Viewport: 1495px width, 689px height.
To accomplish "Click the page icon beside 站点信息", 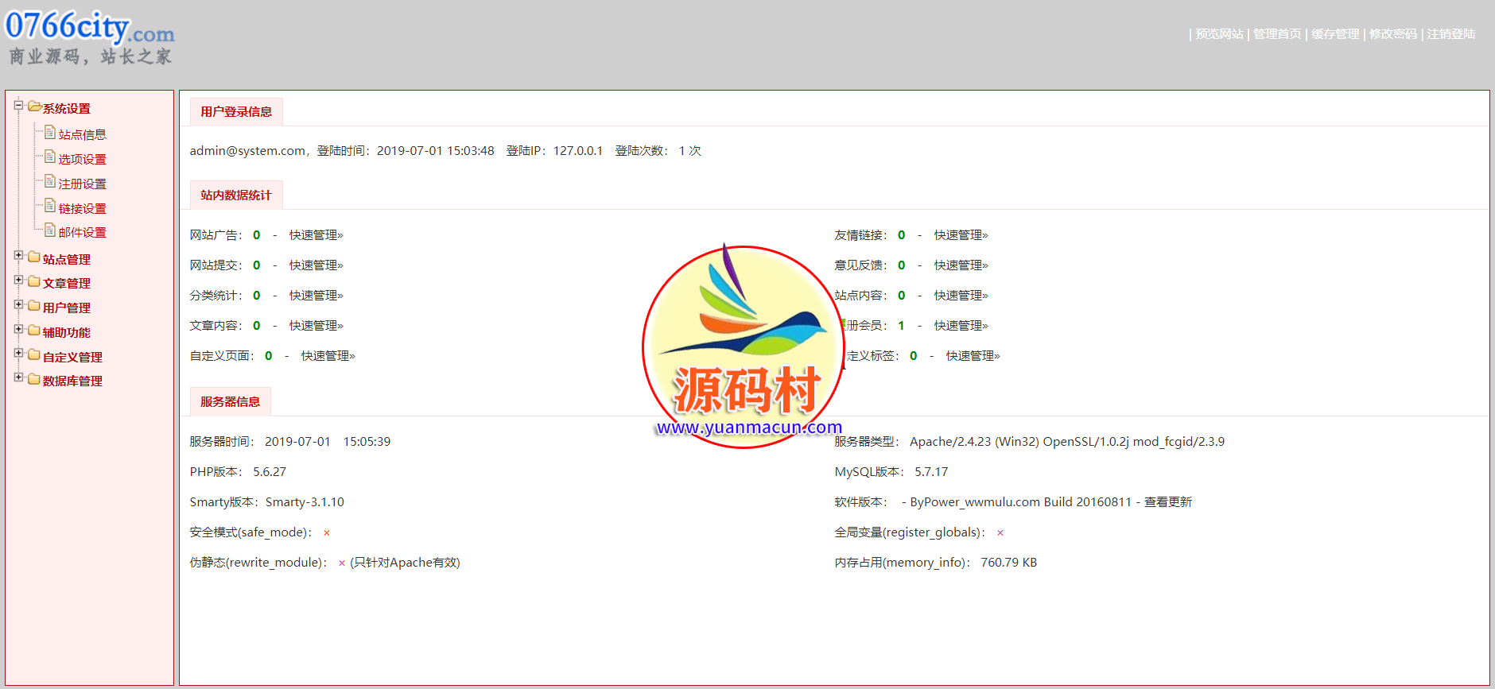I will pos(49,133).
